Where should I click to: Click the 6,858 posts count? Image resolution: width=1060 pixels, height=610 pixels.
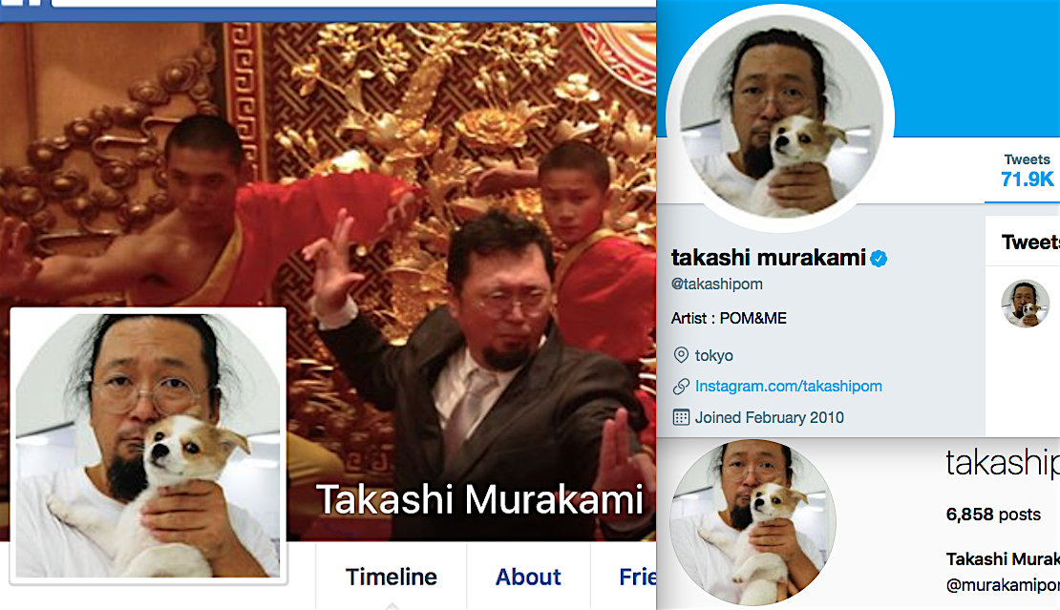[993, 515]
